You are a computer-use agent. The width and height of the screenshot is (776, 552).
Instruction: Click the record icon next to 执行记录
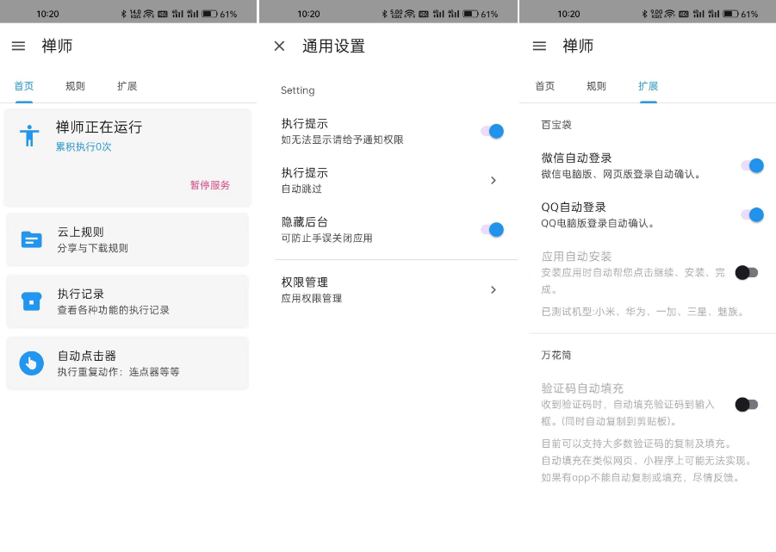pos(31,301)
